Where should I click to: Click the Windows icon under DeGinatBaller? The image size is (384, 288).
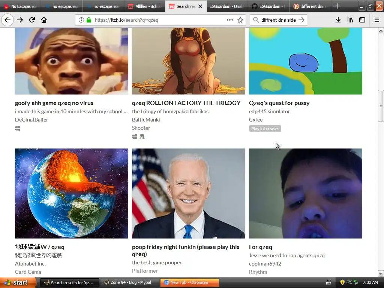tap(18, 128)
